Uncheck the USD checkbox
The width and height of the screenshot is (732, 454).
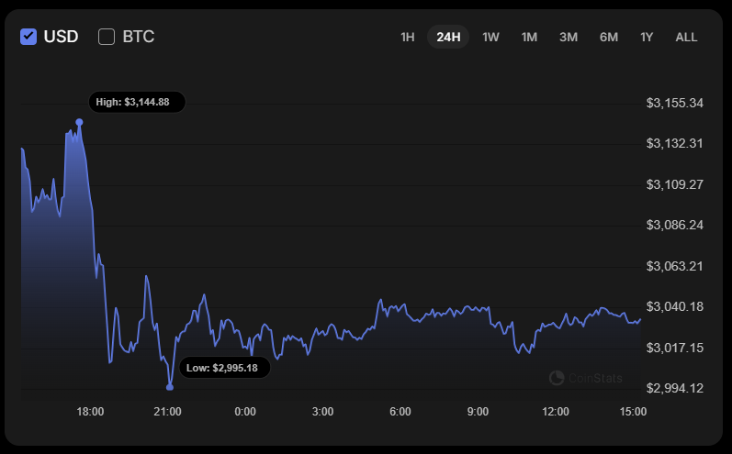tap(28, 37)
